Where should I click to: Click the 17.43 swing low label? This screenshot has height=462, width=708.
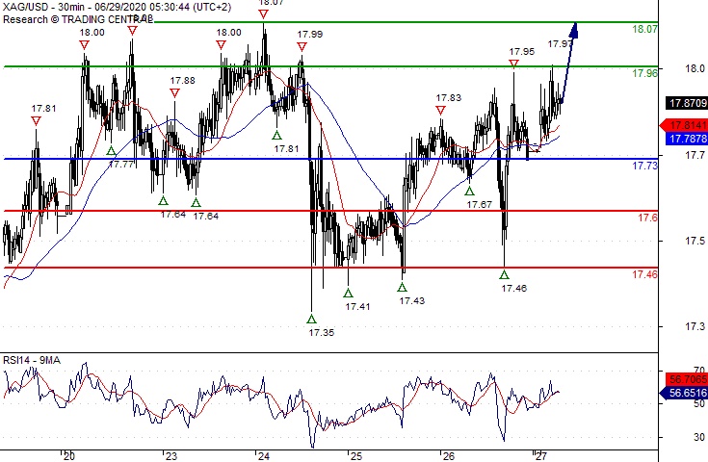(412, 300)
